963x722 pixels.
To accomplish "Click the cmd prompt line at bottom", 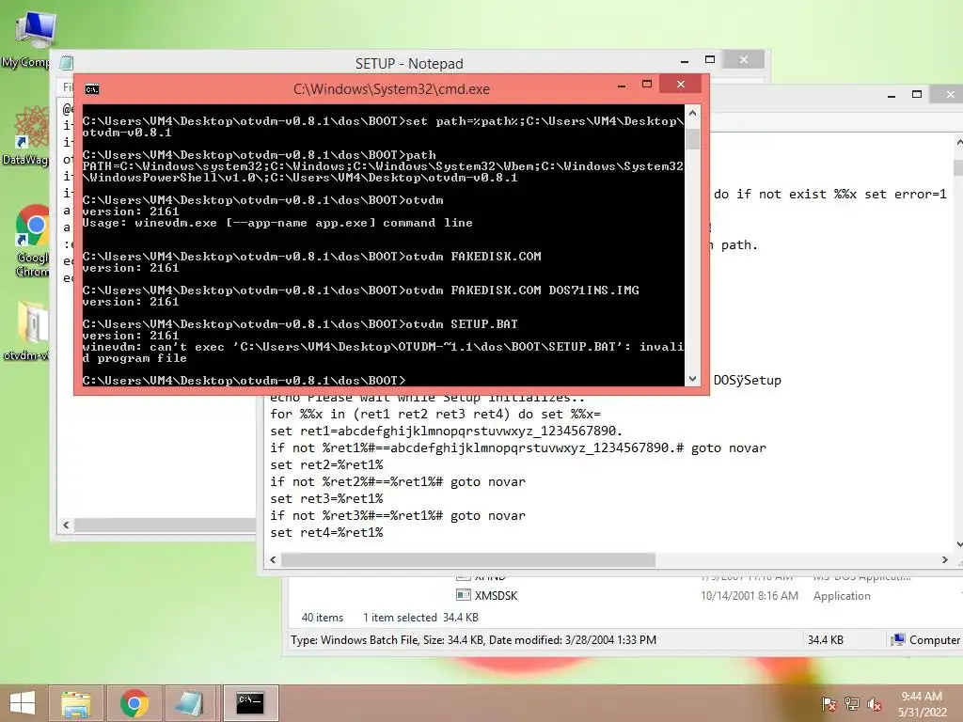I will point(244,380).
